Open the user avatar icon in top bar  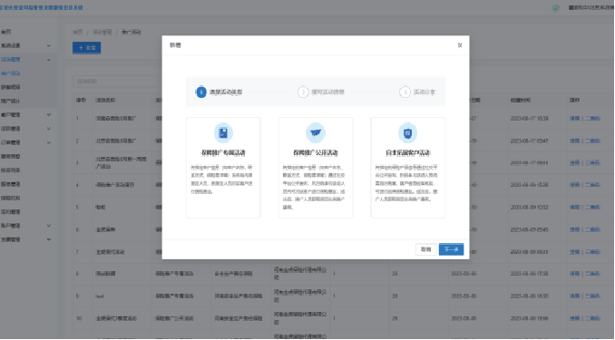(x=555, y=8)
